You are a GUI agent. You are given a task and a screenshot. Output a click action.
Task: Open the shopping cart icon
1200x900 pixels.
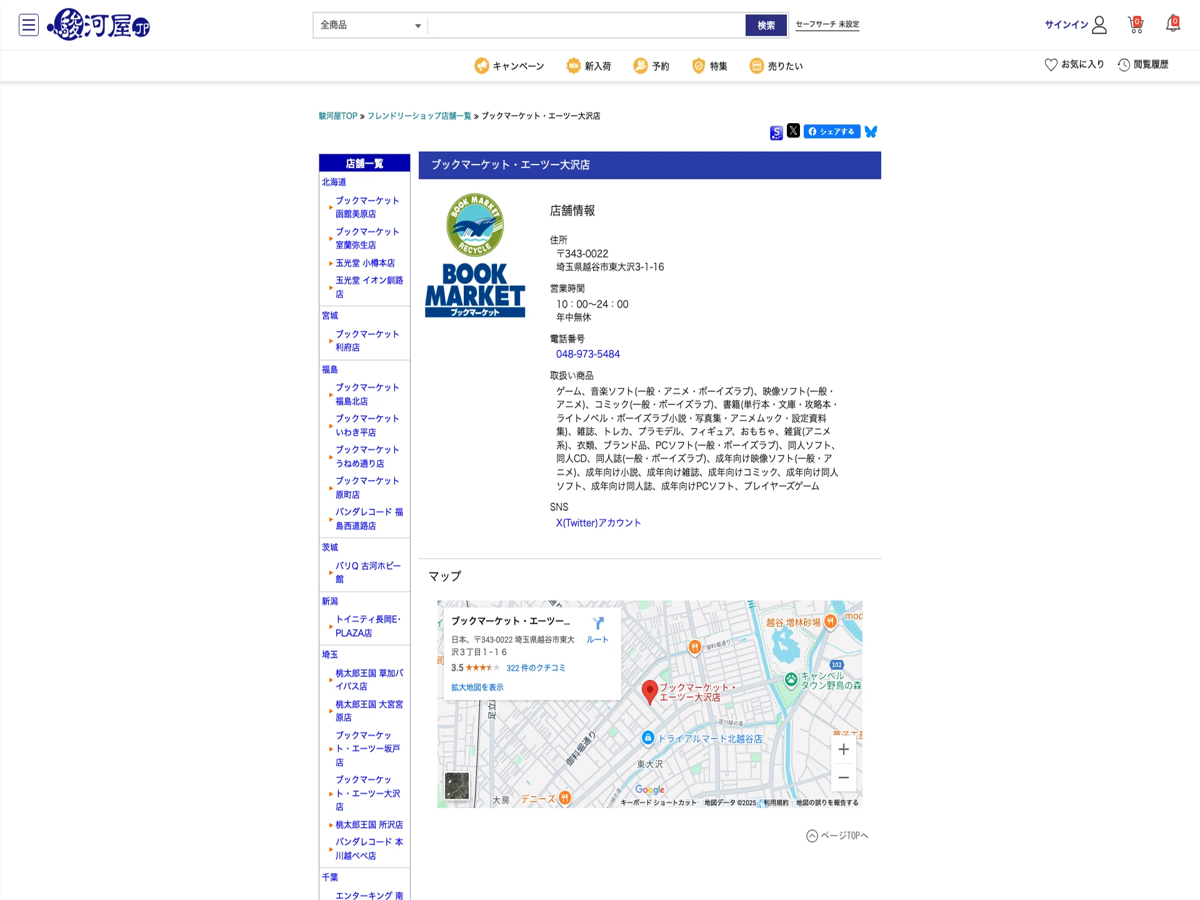(1136, 25)
